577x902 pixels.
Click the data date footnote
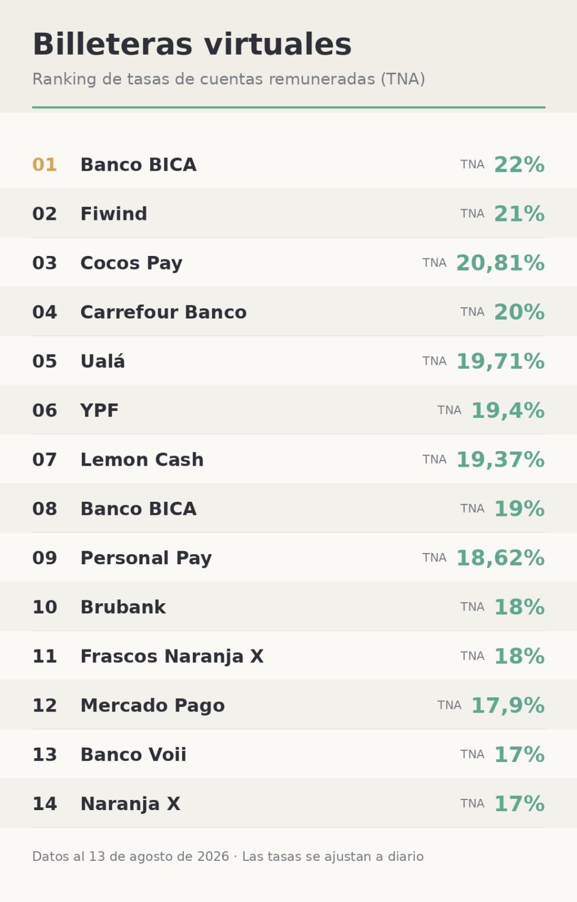[228, 856]
